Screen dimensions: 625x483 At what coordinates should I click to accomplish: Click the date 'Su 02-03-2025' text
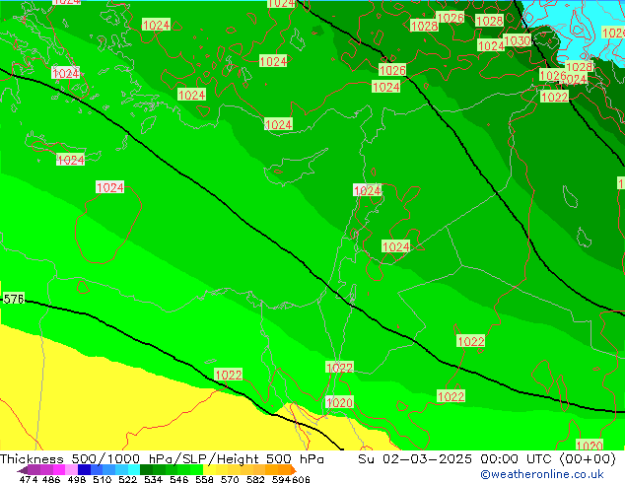[415, 459]
